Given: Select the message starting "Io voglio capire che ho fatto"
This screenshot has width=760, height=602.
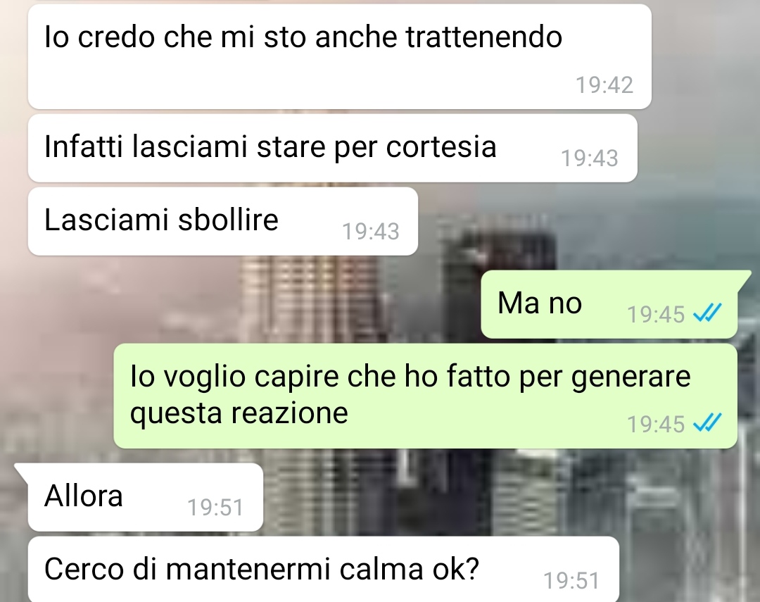Looking at the screenshot, I should [426, 396].
